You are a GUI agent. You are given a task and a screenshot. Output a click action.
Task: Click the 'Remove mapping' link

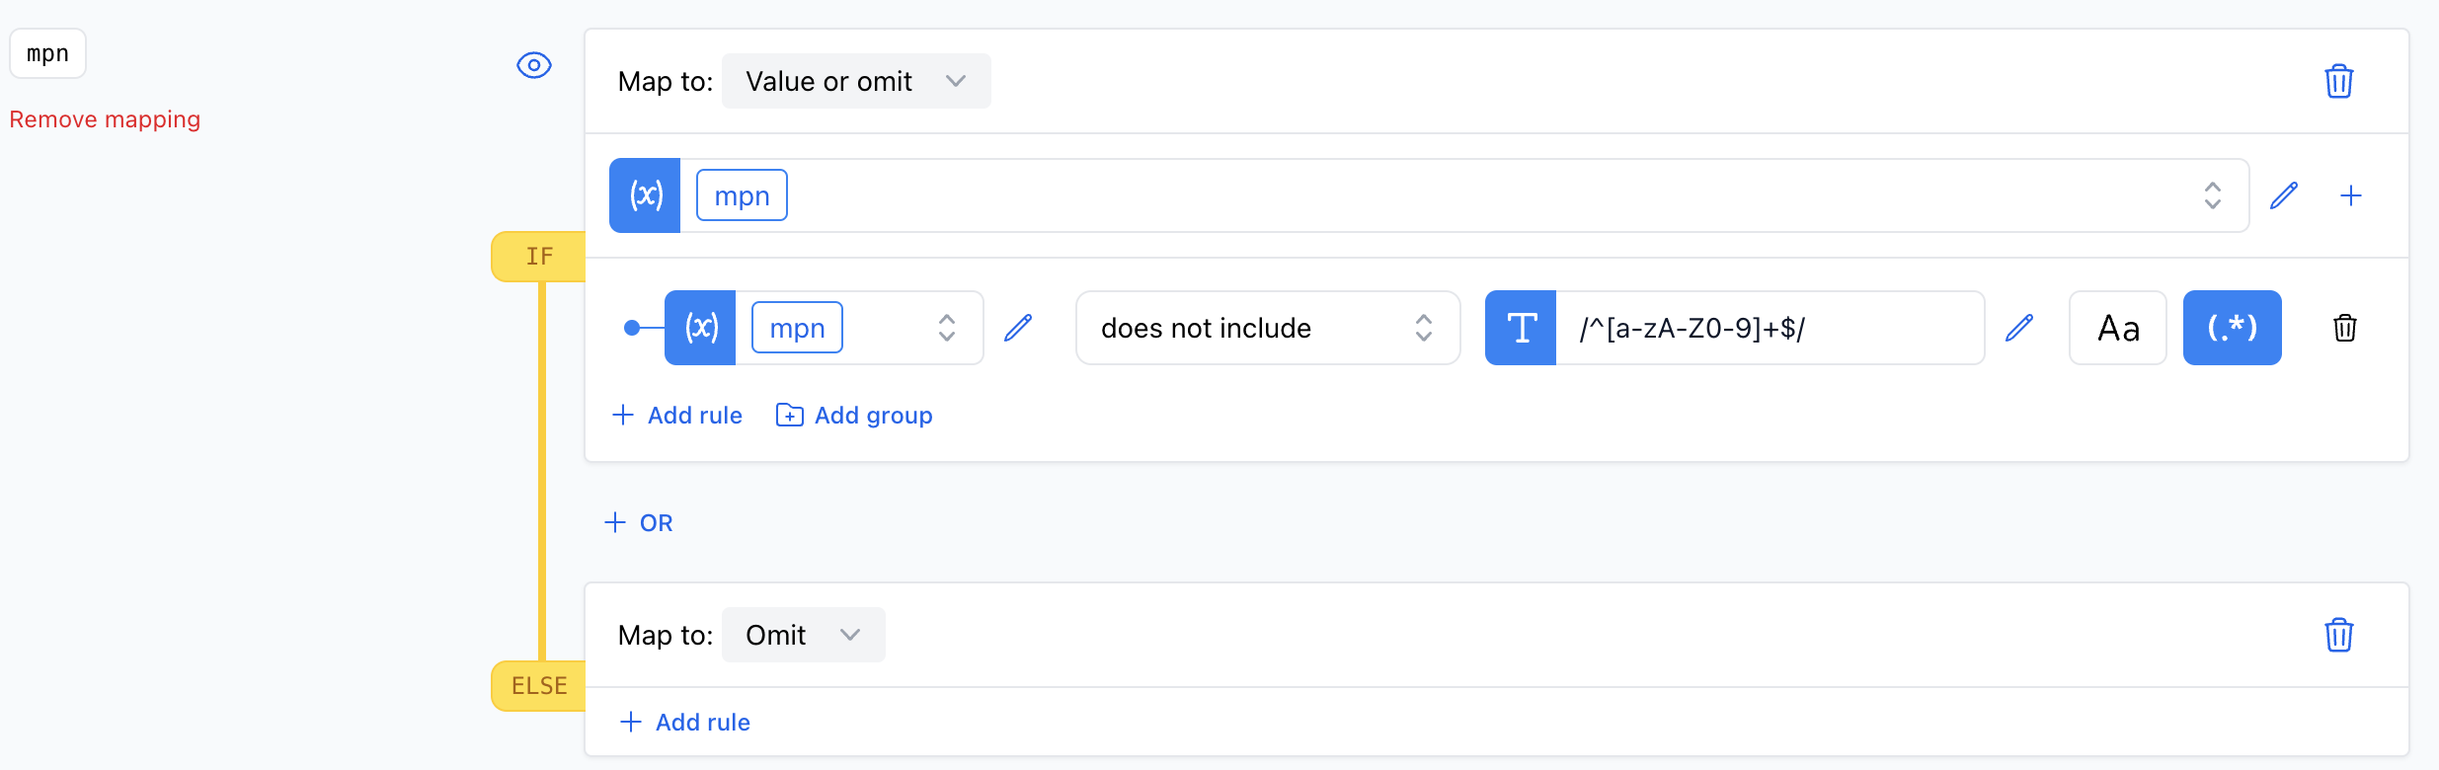(x=105, y=119)
